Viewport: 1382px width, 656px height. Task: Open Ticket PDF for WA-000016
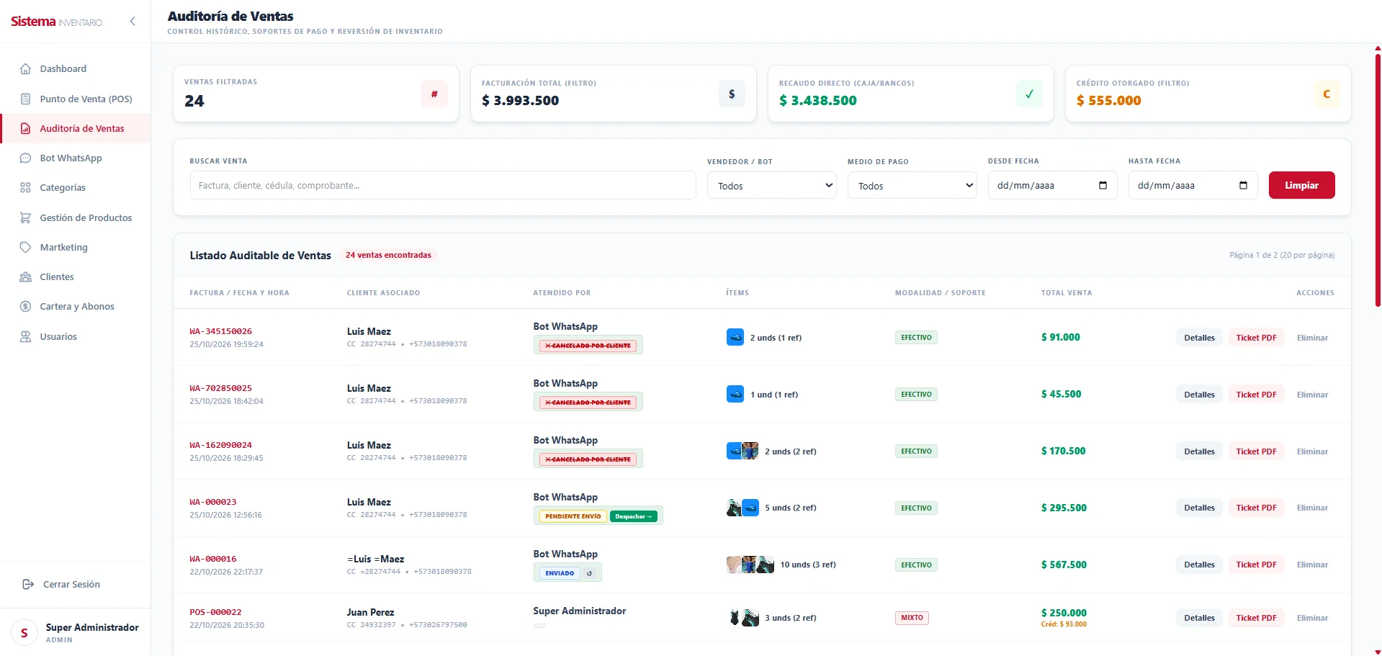coord(1256,565)
